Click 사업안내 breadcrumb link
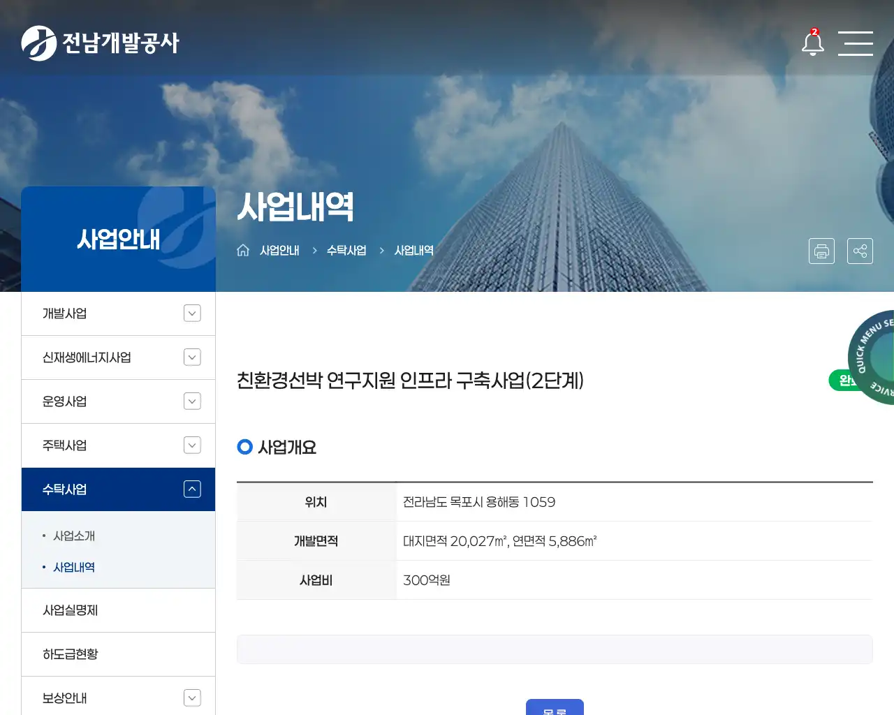 click(279, 250)
